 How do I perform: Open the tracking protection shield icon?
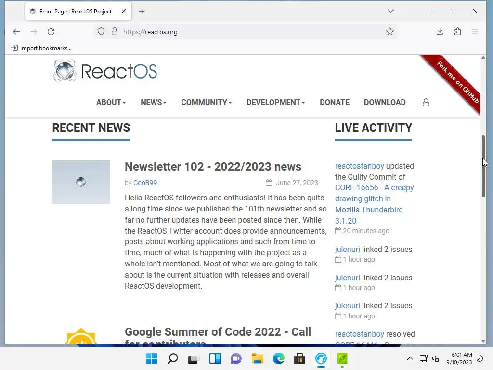(101, 32)
